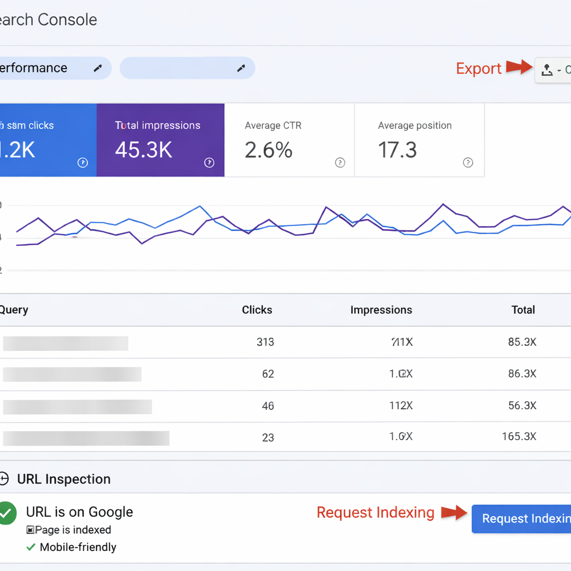Click the 112X impressions value
Image resolution: width=571 pixels, height=571 pixels.
[x=401, y=406]
